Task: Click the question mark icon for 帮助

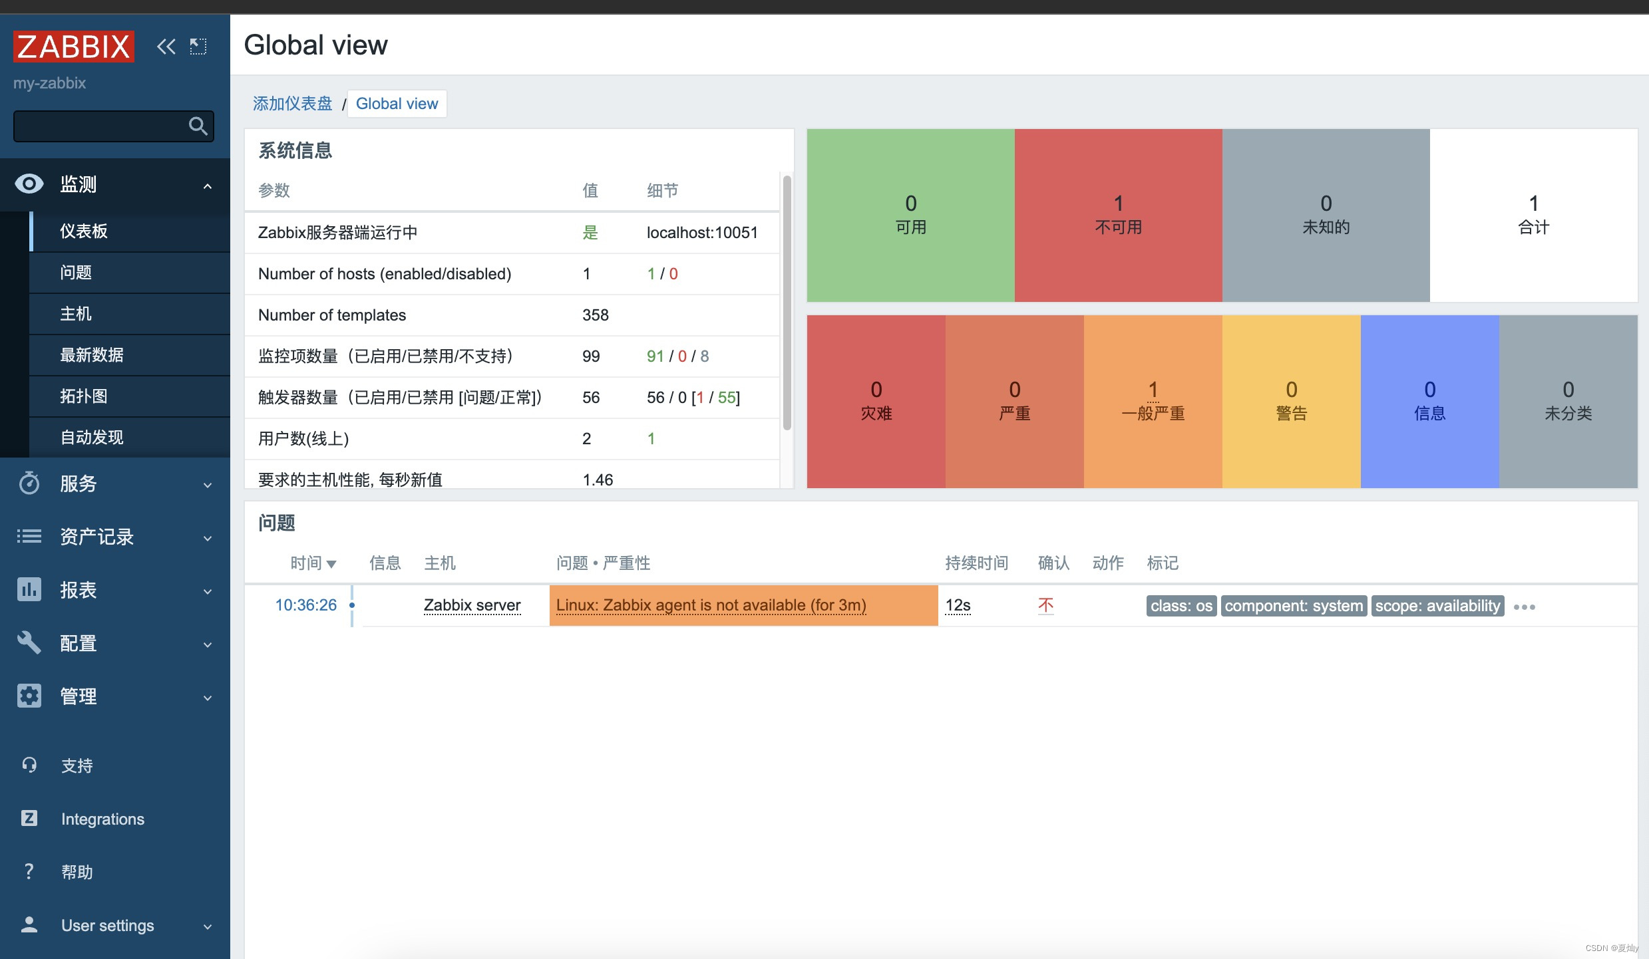Action: (29, 872)
